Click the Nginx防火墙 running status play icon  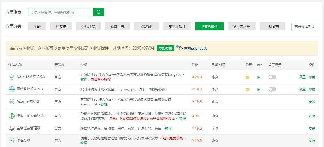tap(258, 77)
